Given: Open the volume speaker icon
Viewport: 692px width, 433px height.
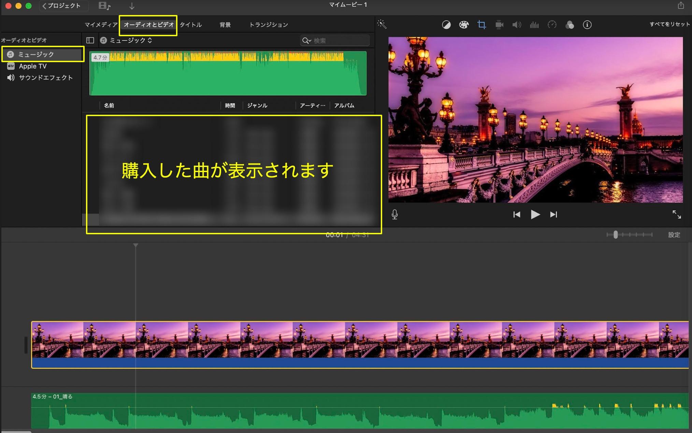Looking at the screenshot, I should pos(517,25).
